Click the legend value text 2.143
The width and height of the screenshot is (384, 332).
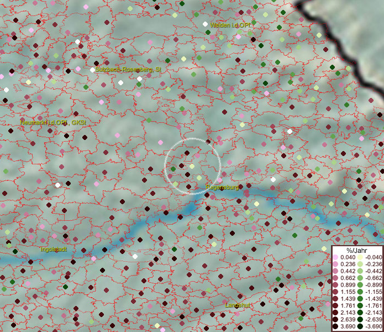pyautogui.click(x=348, y=313)
